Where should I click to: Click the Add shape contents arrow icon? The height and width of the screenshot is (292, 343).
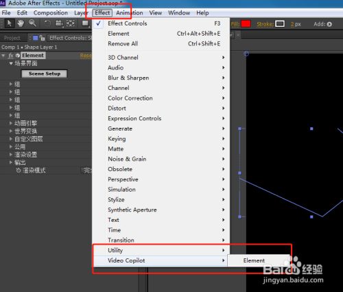tap(329, 24)
